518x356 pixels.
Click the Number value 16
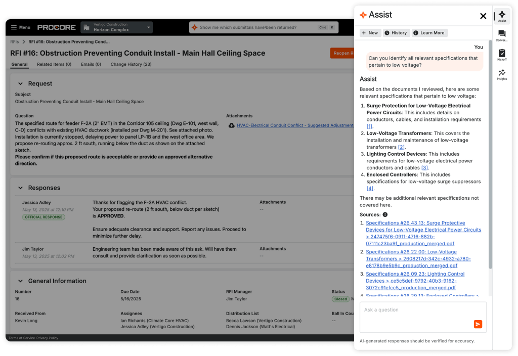(17, 299)
